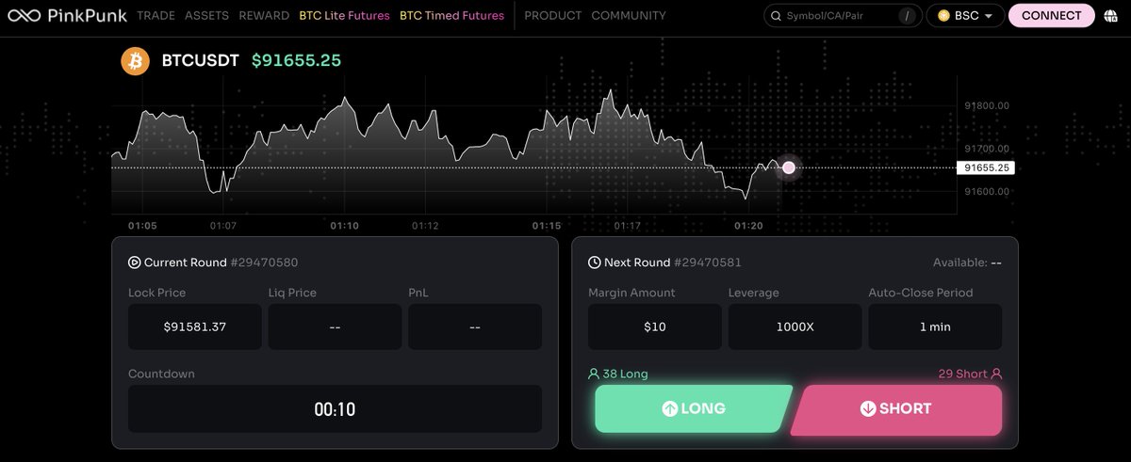Click the orange Bitcoin coin icon
This screenshot has width=1131, height=462.
(136, 61)
